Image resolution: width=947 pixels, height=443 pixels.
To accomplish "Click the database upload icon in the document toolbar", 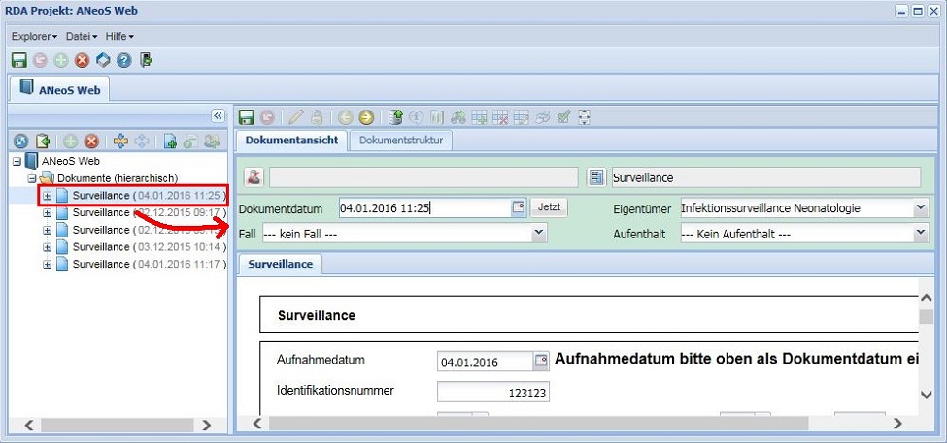I will click(x=395, y=117).
